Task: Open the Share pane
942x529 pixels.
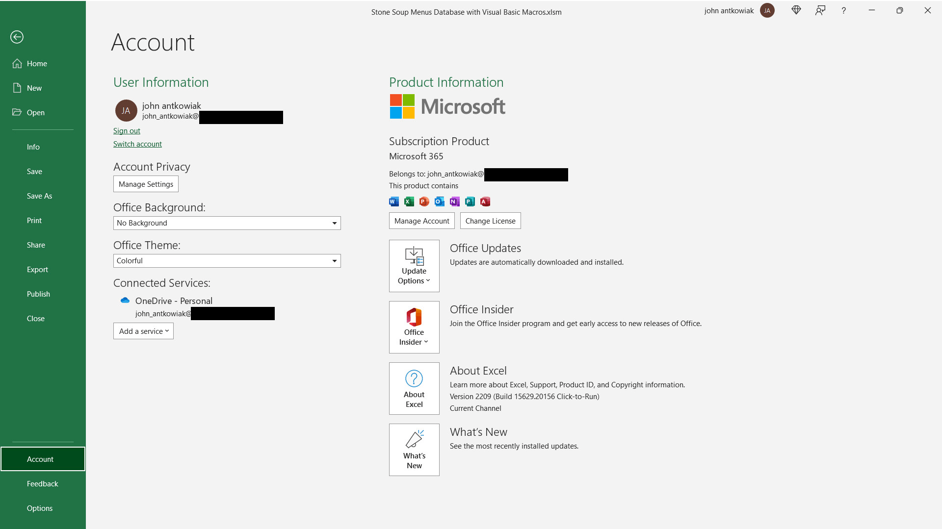Action: [43, 245]
